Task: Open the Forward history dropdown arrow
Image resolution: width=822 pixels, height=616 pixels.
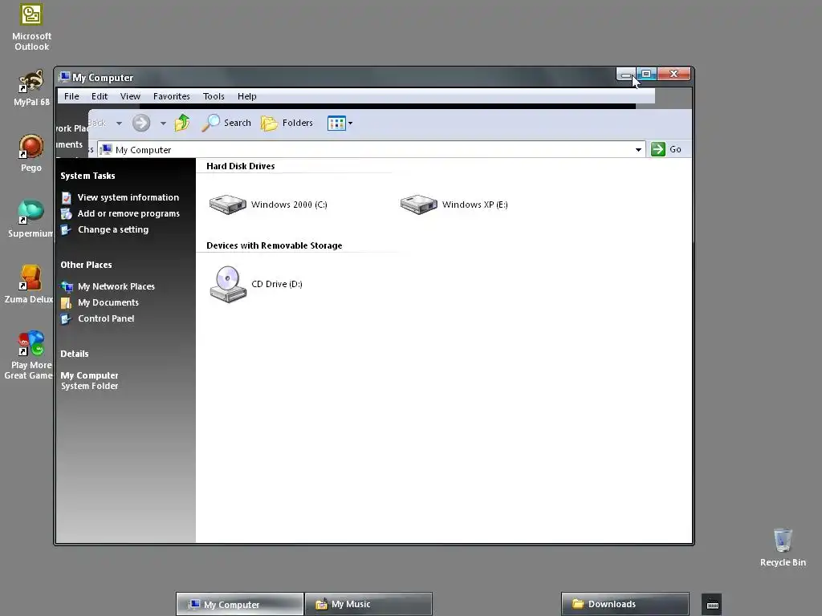Action: pos(163,124)
